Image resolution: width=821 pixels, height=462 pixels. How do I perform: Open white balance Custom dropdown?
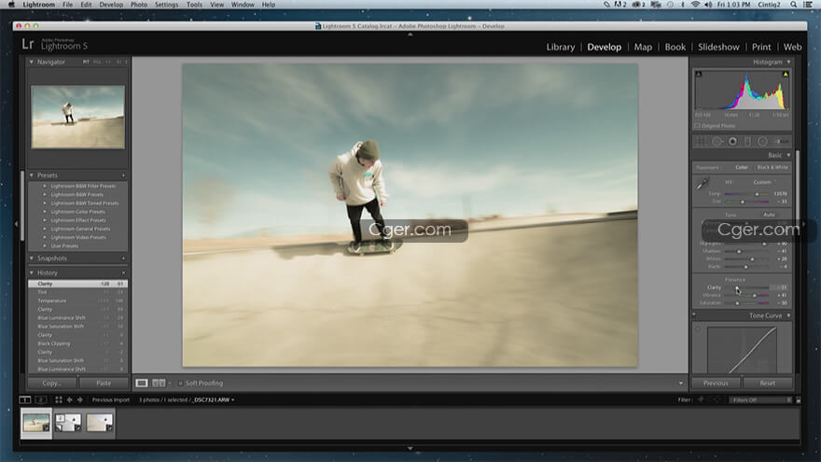[x=764, y=182]
